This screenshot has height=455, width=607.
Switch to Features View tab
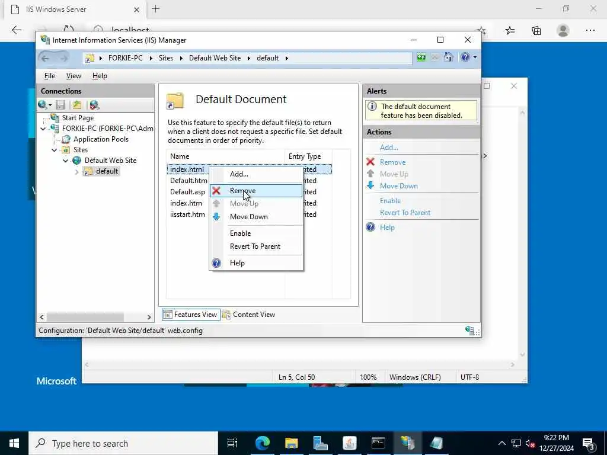coord(191,315)
